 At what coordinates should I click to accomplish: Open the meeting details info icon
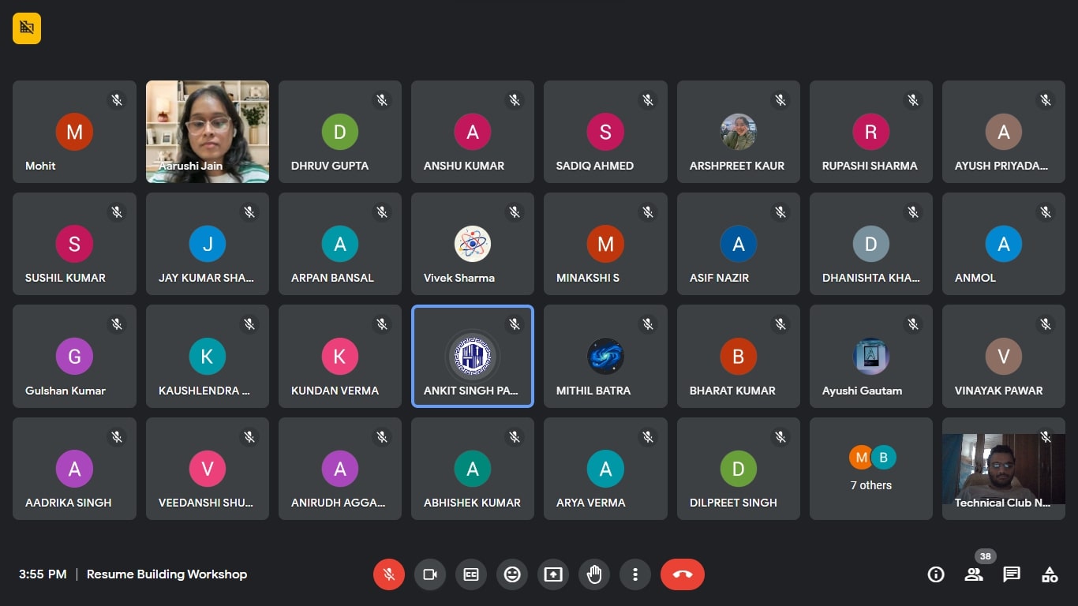(936, 574)
